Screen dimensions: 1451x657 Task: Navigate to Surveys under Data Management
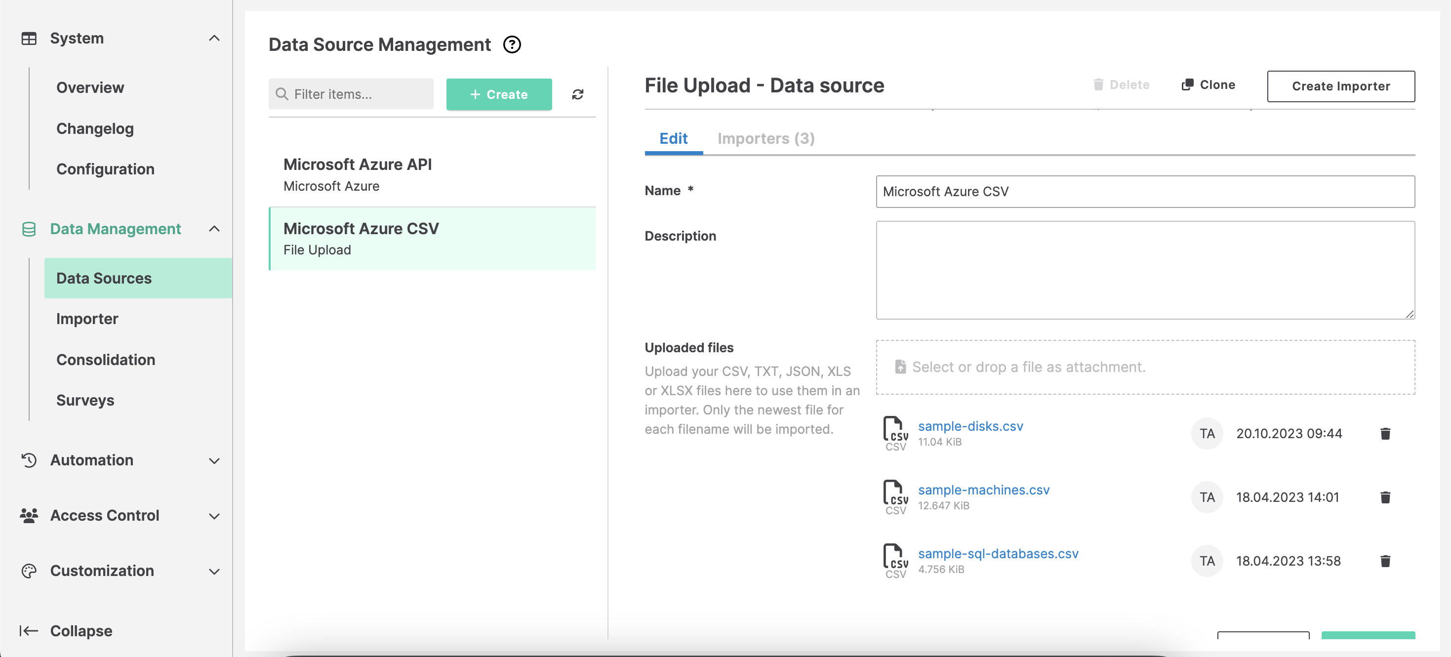tap(85, 400)
